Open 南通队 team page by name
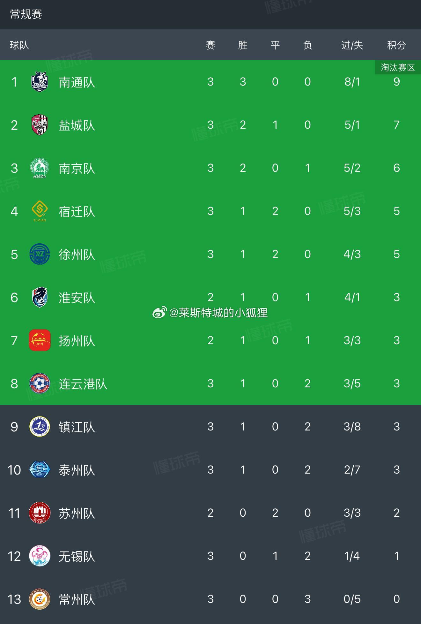Viewport: 421px width, 624px height. 77,82
